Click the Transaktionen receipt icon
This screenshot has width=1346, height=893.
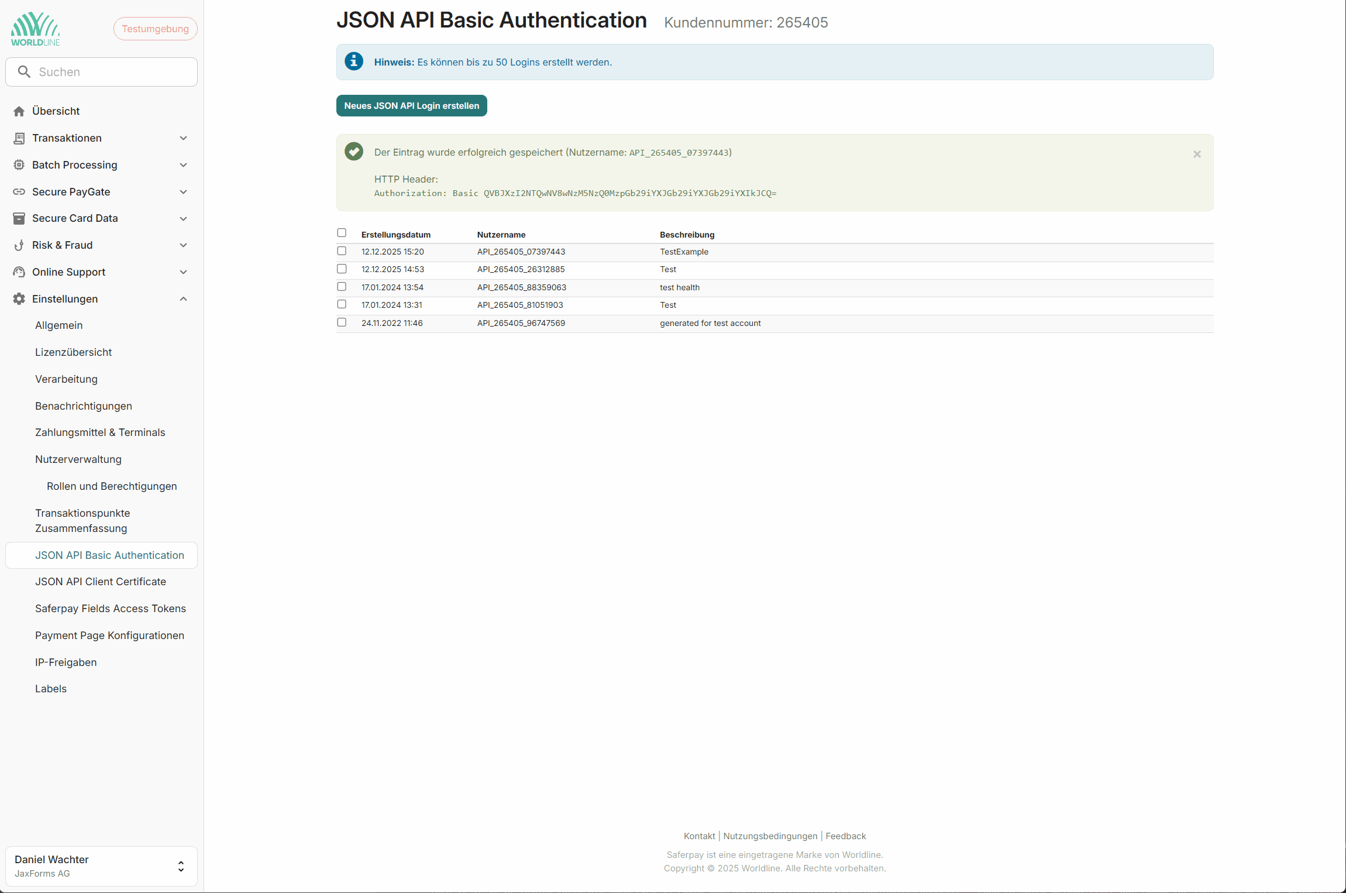19,138
